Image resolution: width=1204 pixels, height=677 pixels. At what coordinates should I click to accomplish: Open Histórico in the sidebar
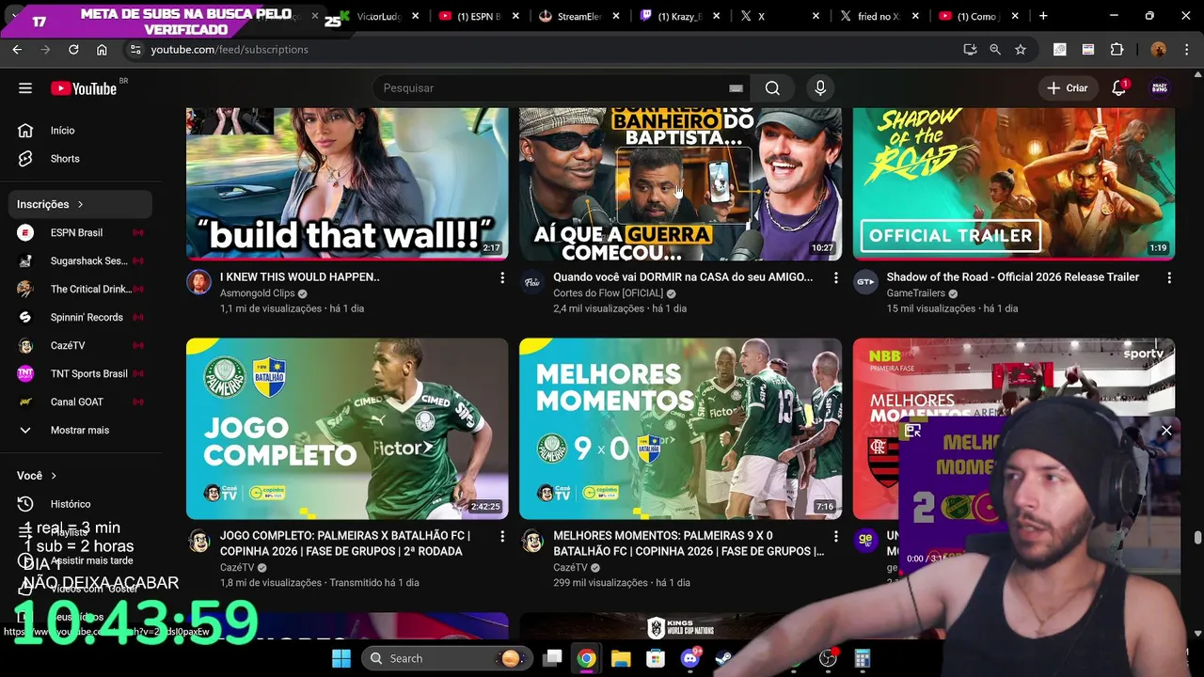pos(81,504)
